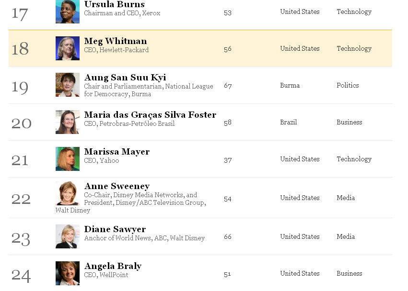
Task: Click Meg Whitman's portrait thumbnail
Action: point(68,48)
